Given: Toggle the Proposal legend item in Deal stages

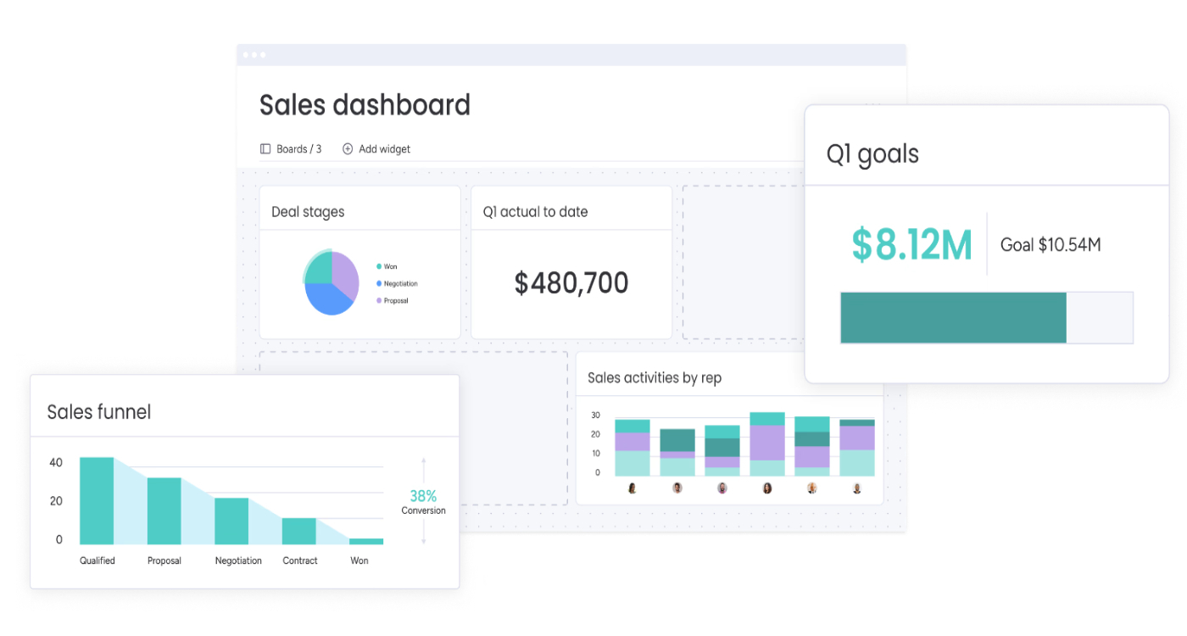Looking at the screenshot, I should tap(395, 301).
